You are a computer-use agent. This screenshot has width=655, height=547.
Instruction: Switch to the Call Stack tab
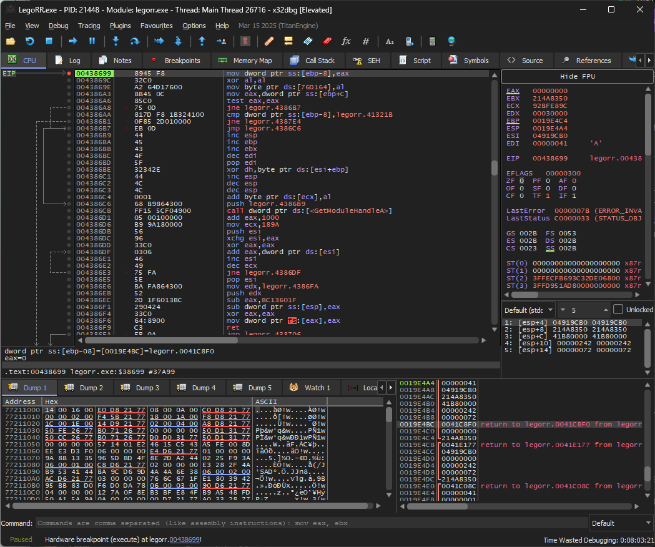point(314,61)
